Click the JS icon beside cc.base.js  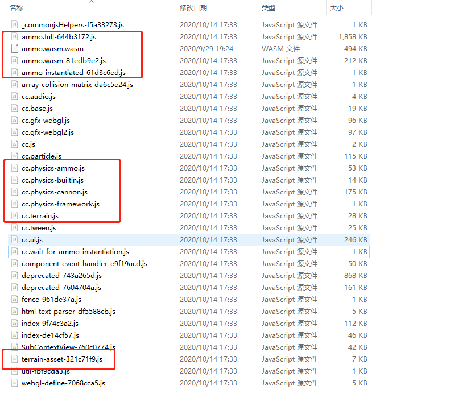coord(15,109)
